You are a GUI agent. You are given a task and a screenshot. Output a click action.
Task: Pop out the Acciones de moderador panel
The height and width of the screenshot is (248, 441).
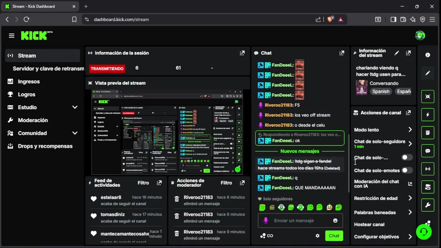pyautogui.click(x=242, y=183)
